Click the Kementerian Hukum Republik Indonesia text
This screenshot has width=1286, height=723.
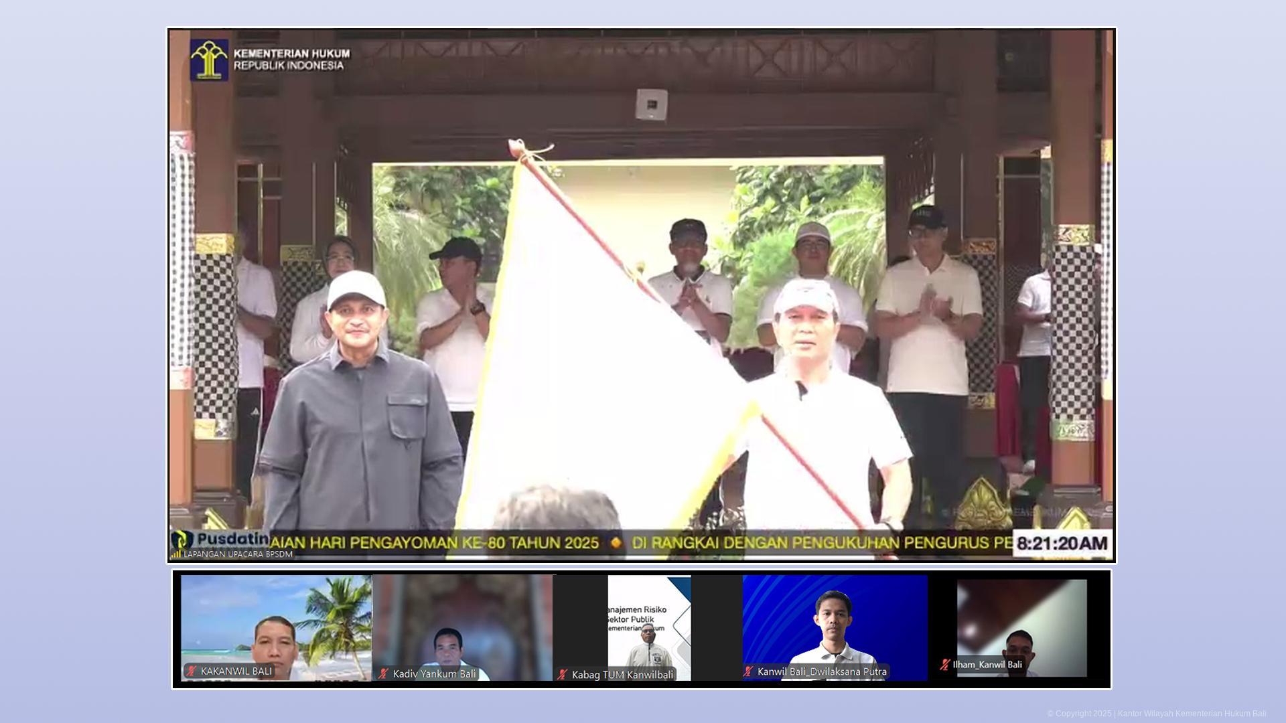pos(291,60)
